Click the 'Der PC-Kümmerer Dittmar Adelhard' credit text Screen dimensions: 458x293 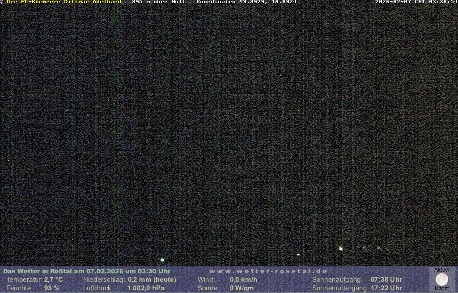click(x=64, y=2)
